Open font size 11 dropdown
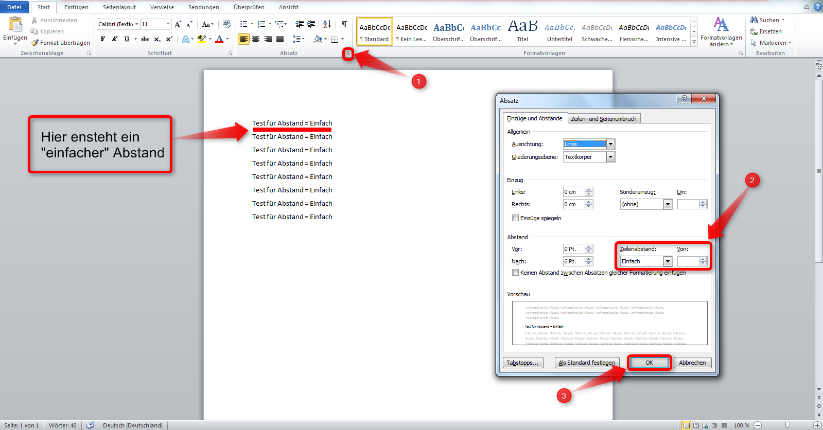Screen dimensions: 823x430 168,24
